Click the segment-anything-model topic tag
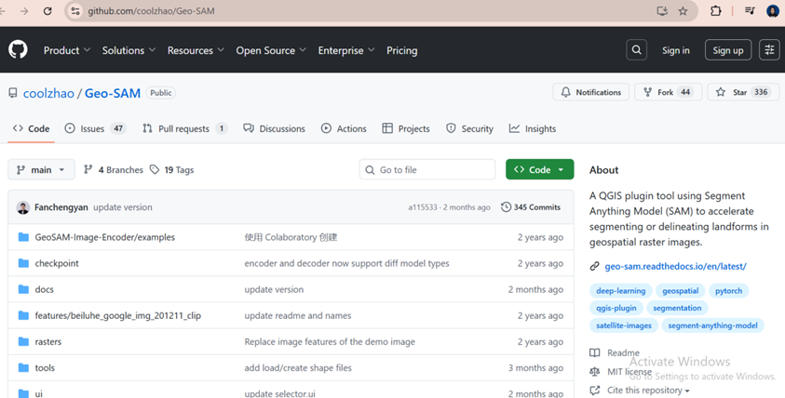Screen dimensions: 785x398 pyautogui.click(x=712, y=325)
